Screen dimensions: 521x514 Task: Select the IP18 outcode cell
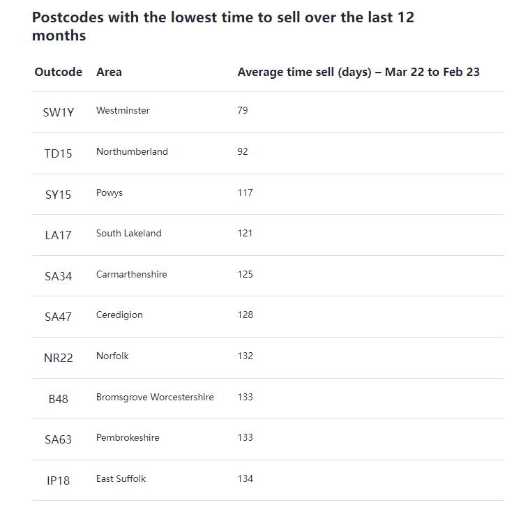coord(58,480)
